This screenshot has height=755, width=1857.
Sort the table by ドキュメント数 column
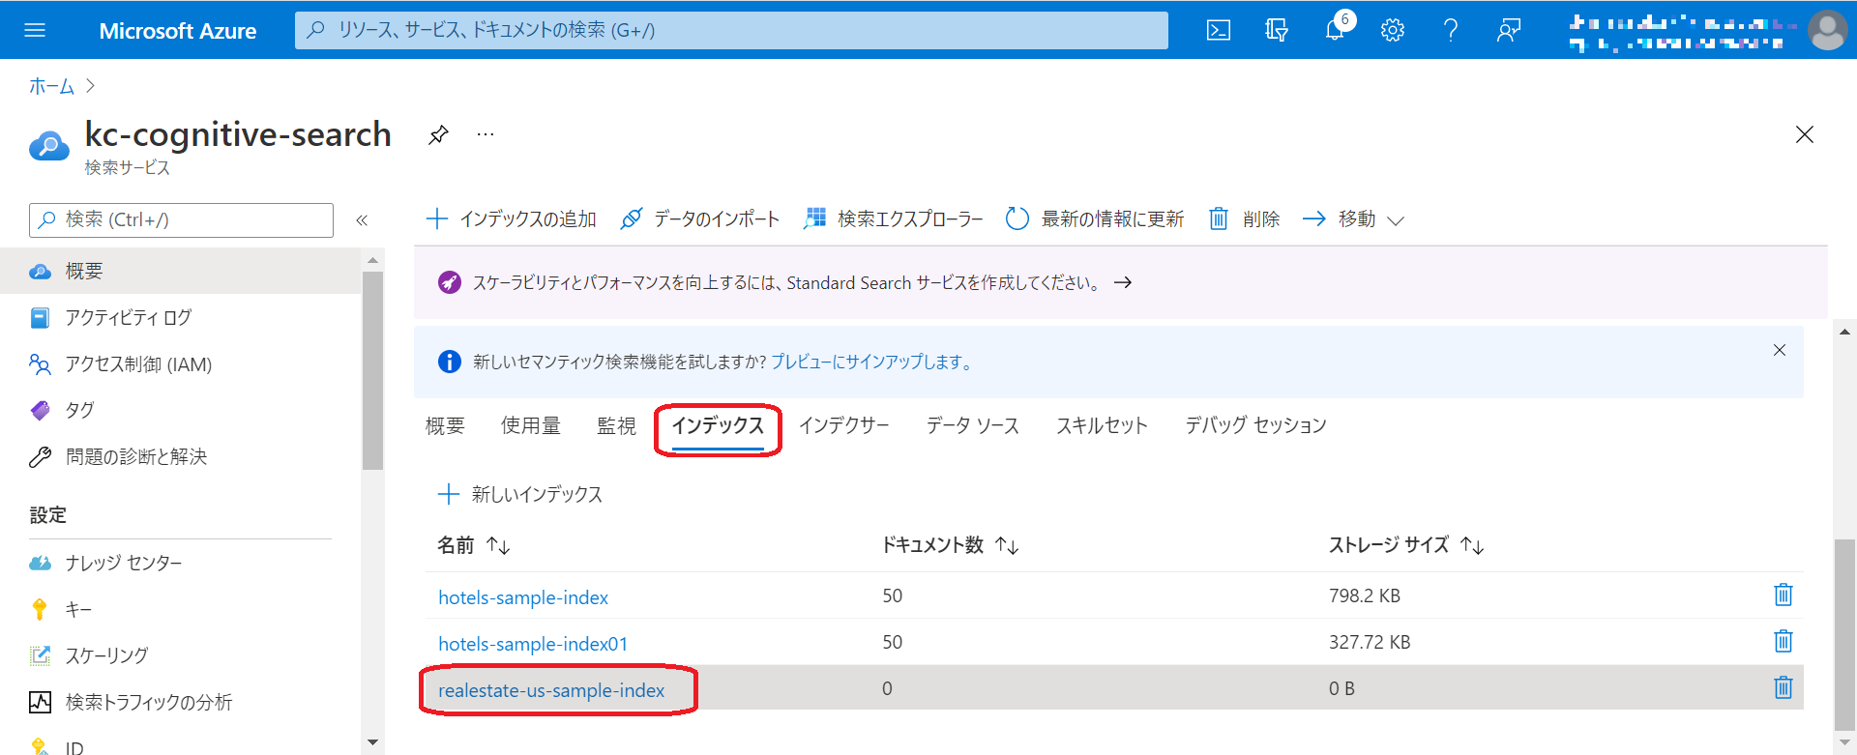pyautogui.click(x=950, y=545)
